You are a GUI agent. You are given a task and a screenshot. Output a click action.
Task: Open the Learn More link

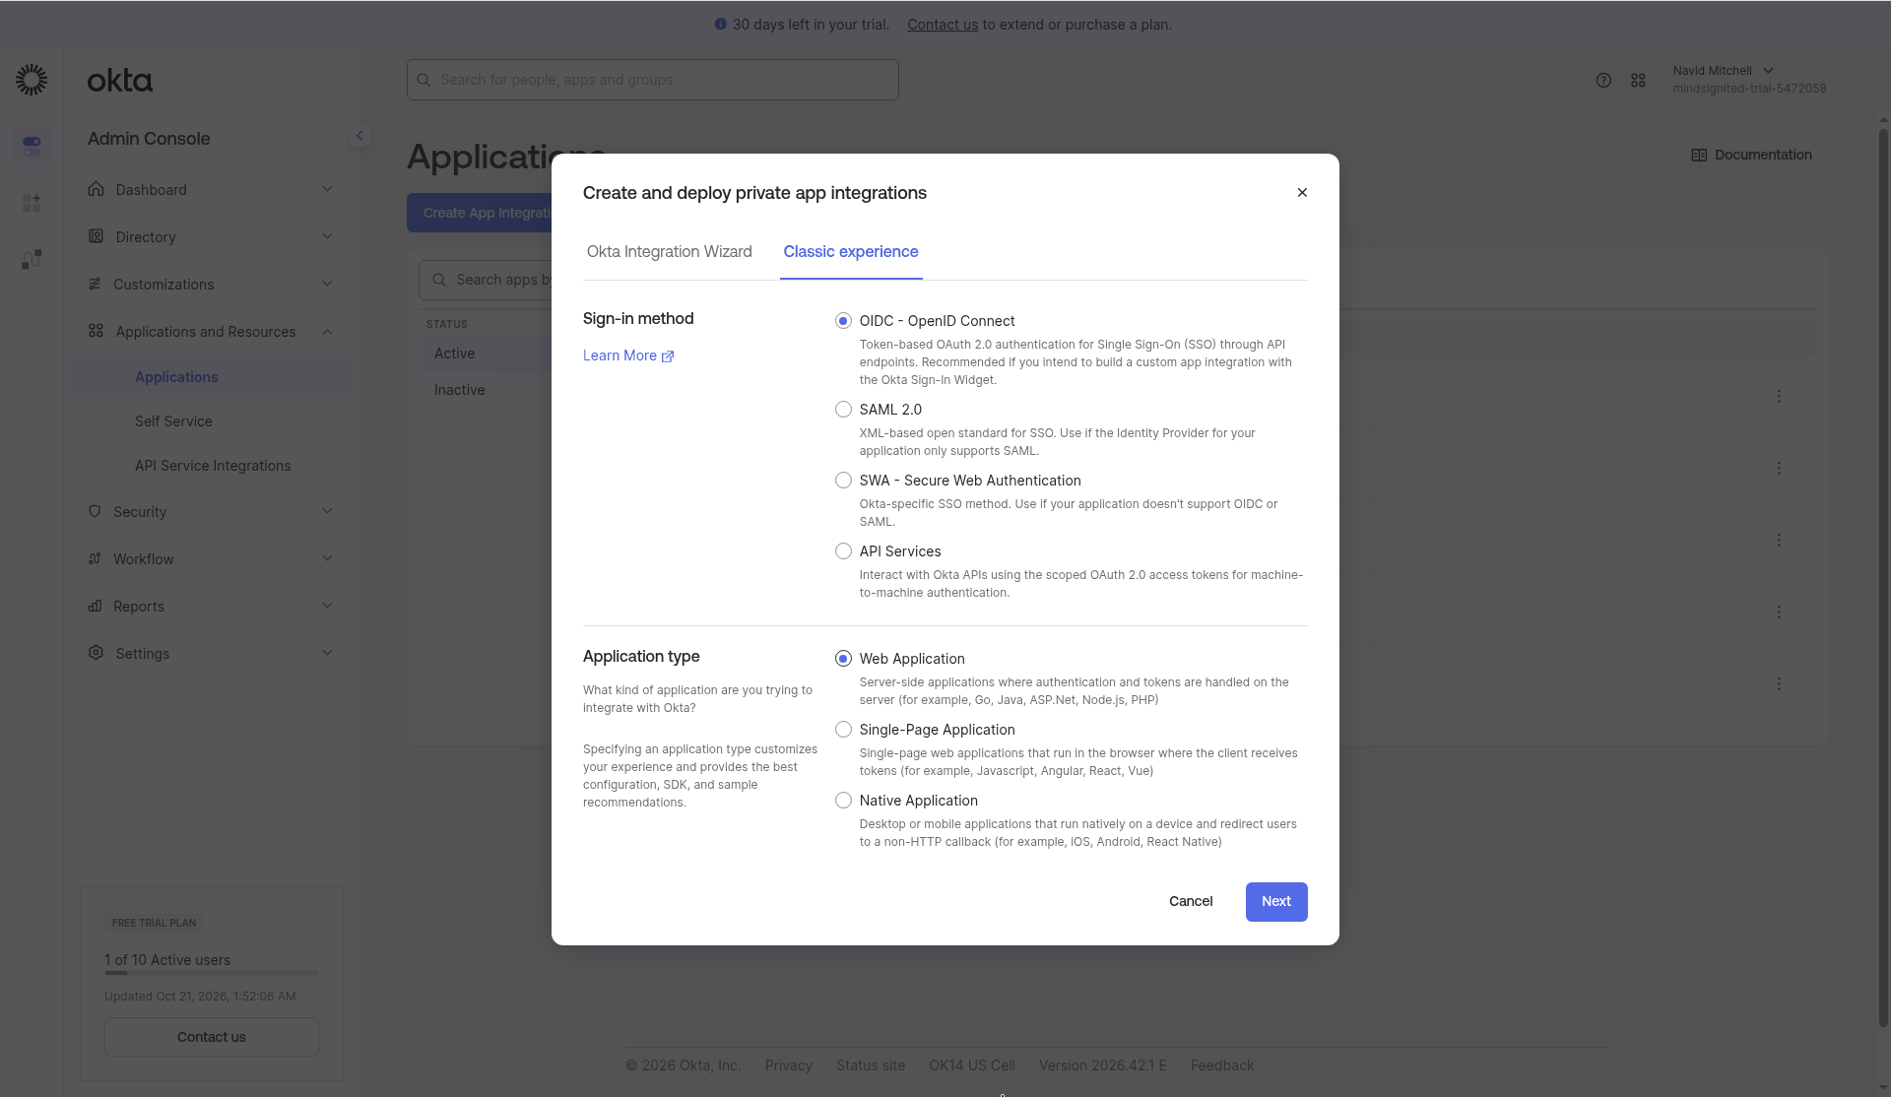(628, 355)
